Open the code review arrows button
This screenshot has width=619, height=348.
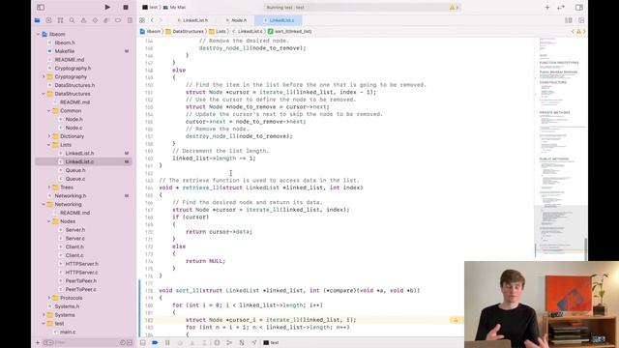pyautogui.click(x=561, y=7)
